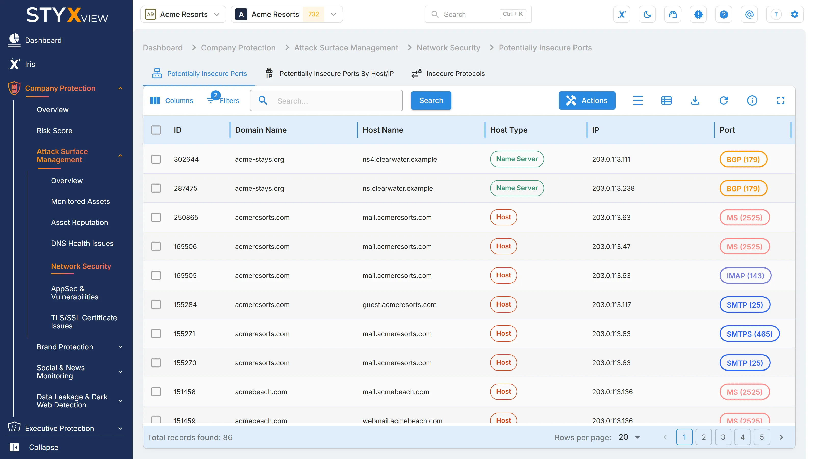Image resolution: width=816 pixels, height=459 pixels.
Task: Open Acme Resorts AR organization dropdown
Action: coord(183,14)
